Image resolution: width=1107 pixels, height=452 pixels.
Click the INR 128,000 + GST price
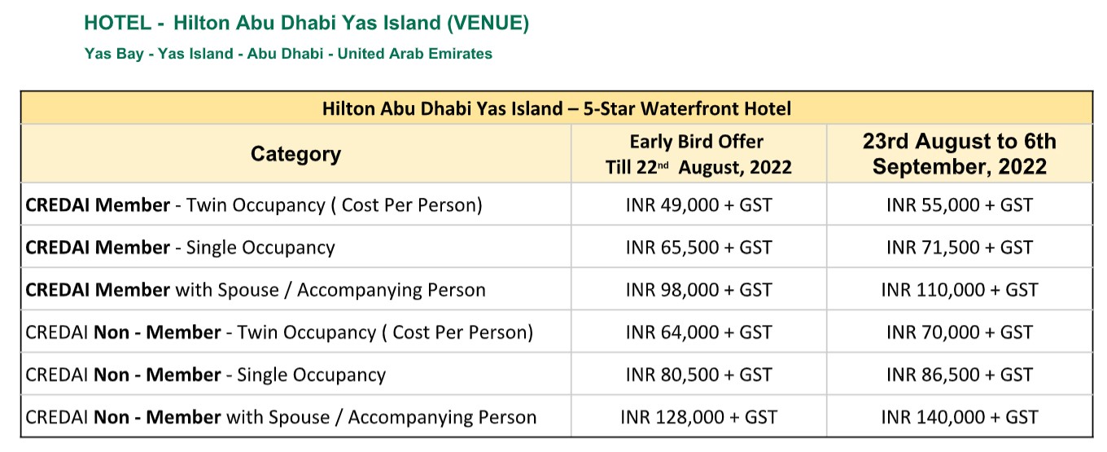698,417
